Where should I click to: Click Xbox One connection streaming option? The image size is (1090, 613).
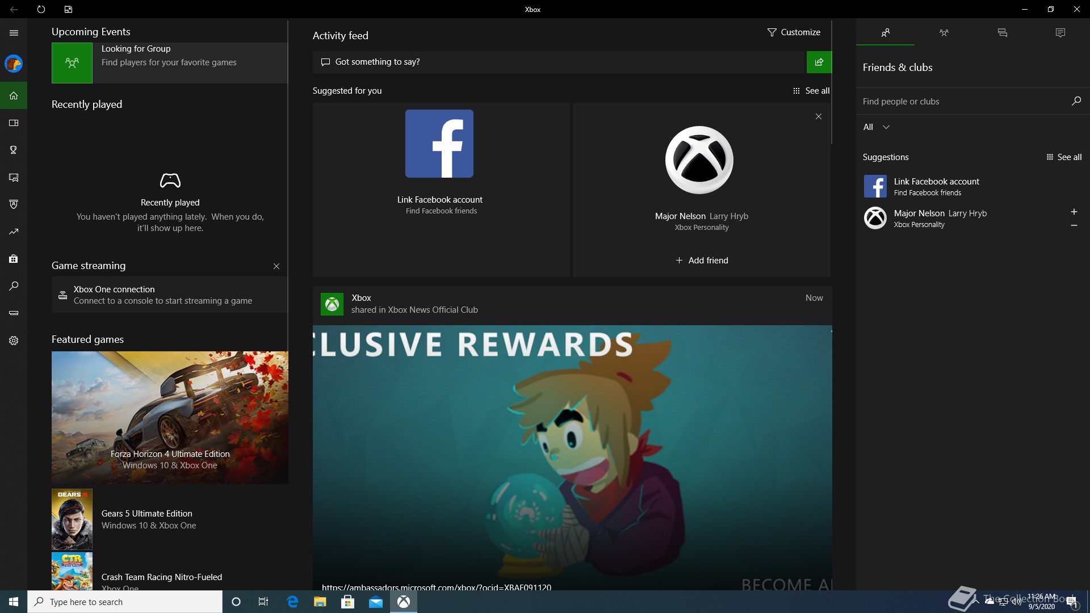click(169, 295)
